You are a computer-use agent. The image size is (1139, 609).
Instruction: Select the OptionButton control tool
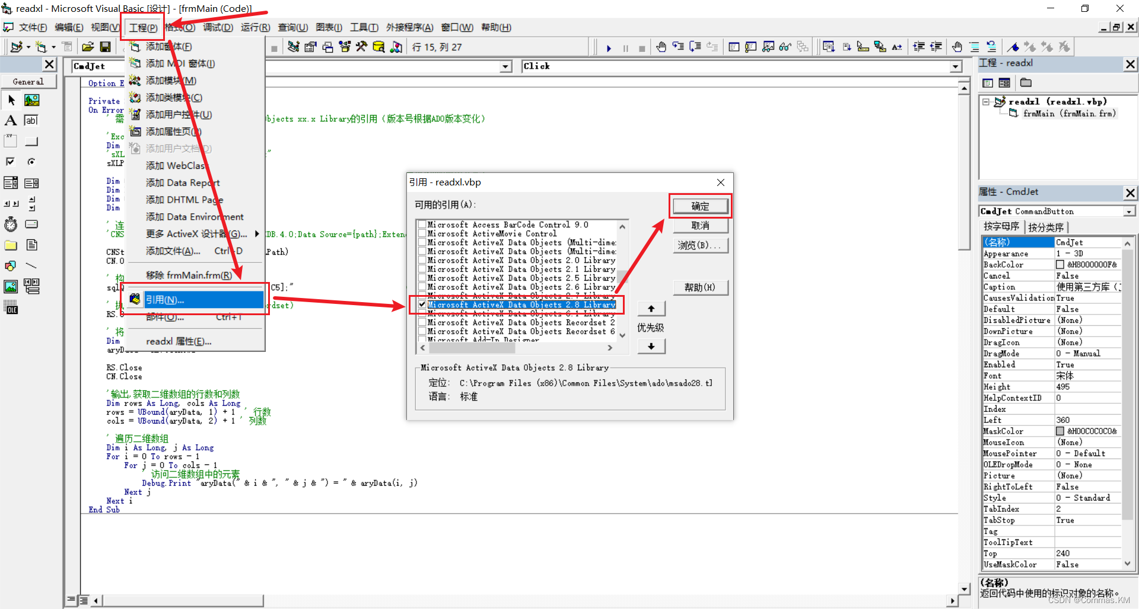(31, 162)
